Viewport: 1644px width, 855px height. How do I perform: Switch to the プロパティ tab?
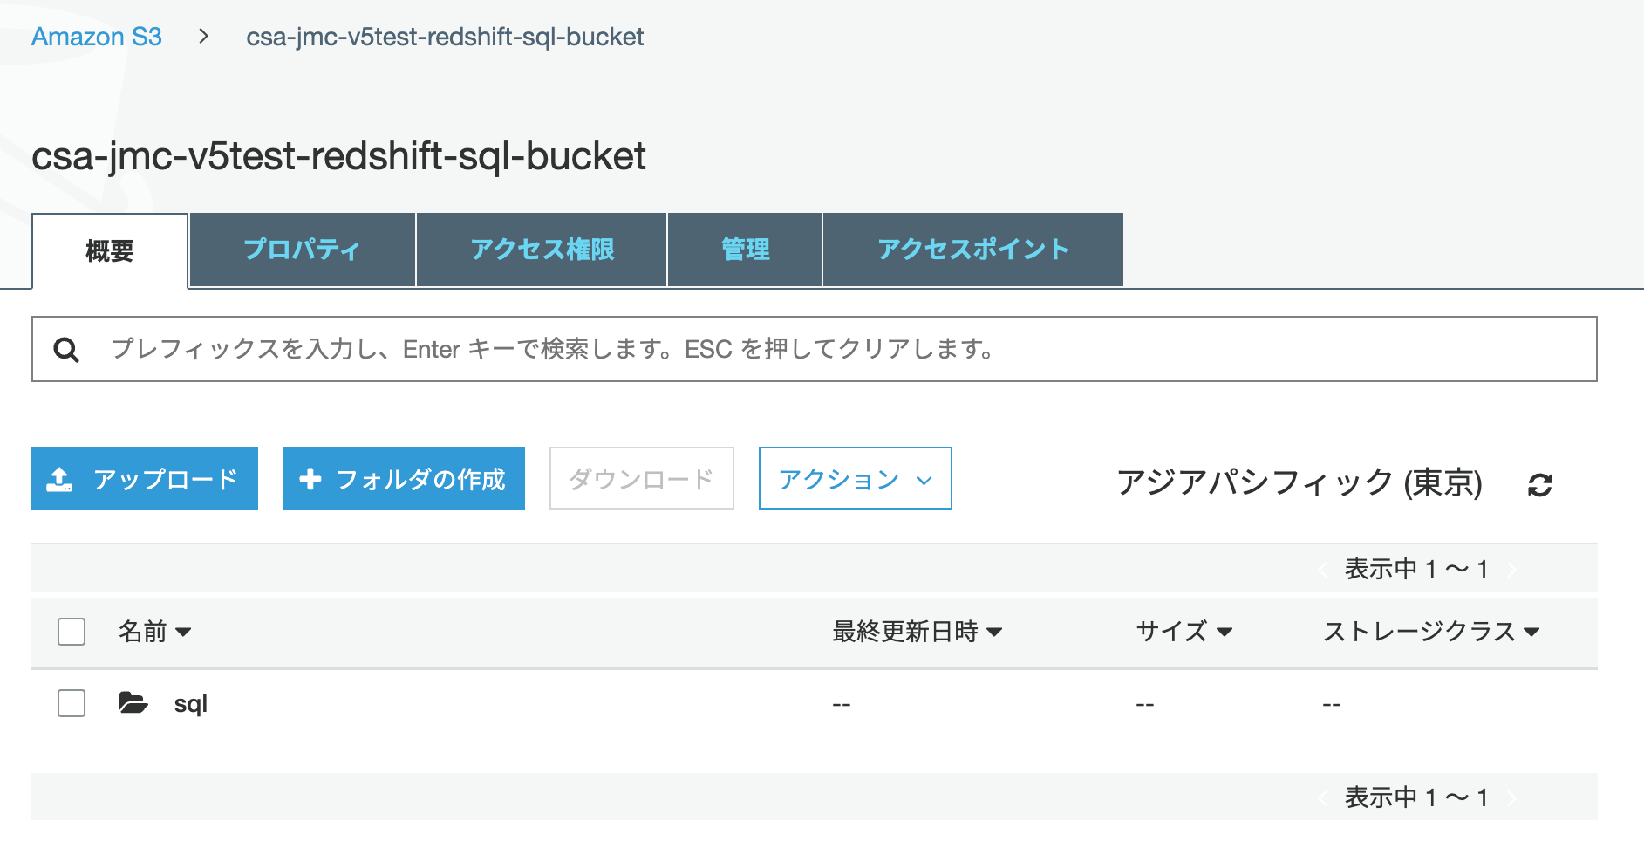click(x=301, y=250)
